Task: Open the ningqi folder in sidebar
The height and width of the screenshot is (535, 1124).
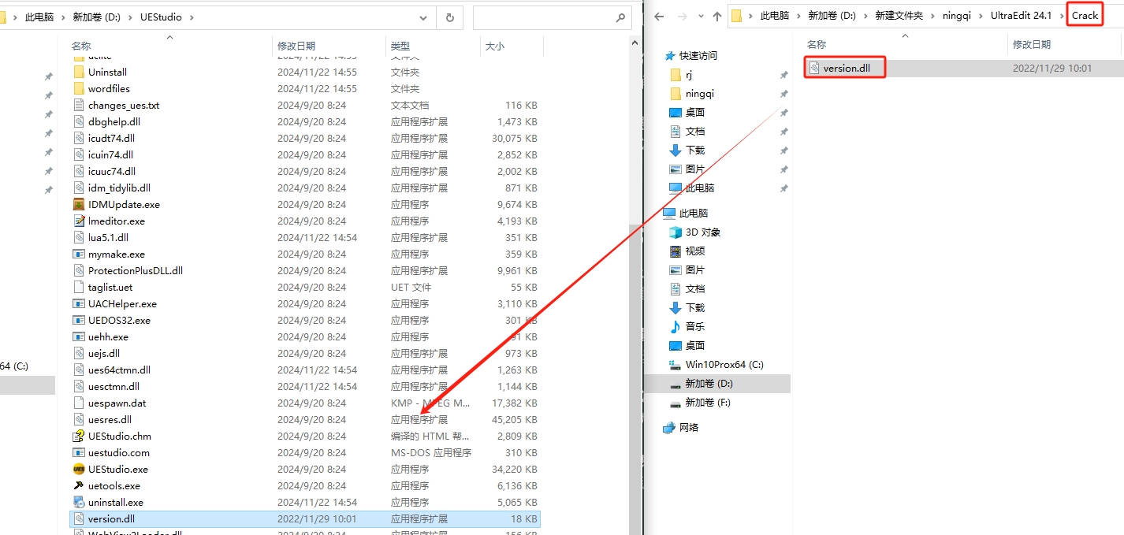Action: pyautogui.click(x=699, y=93)
